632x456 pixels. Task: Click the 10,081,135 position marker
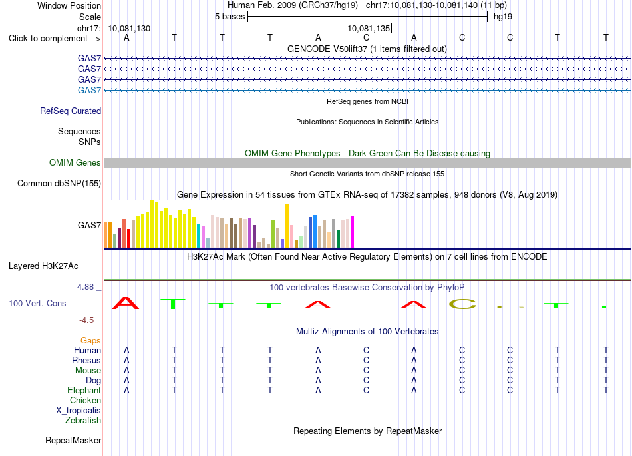369,28
